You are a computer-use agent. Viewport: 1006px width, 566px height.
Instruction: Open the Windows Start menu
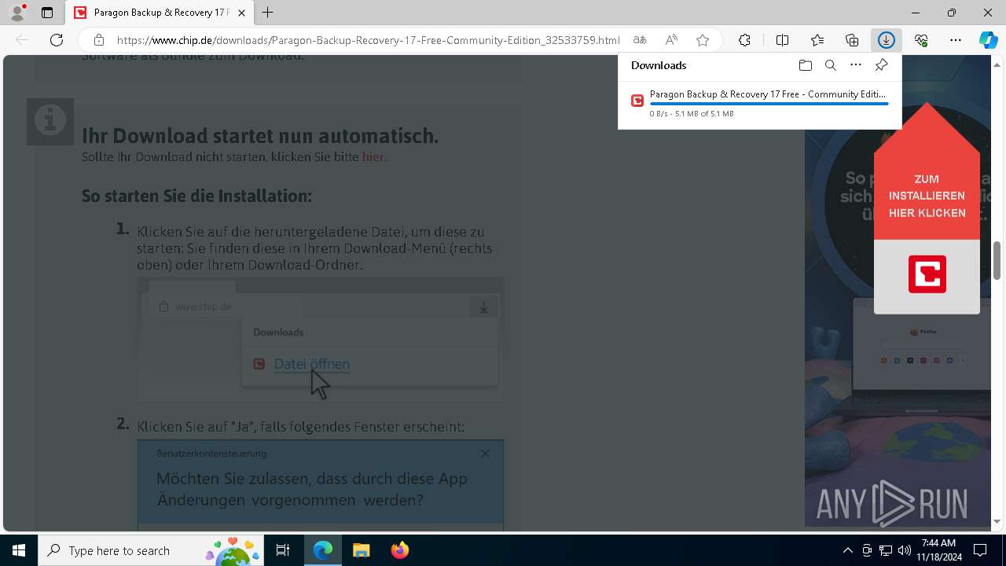click(19, 550)
